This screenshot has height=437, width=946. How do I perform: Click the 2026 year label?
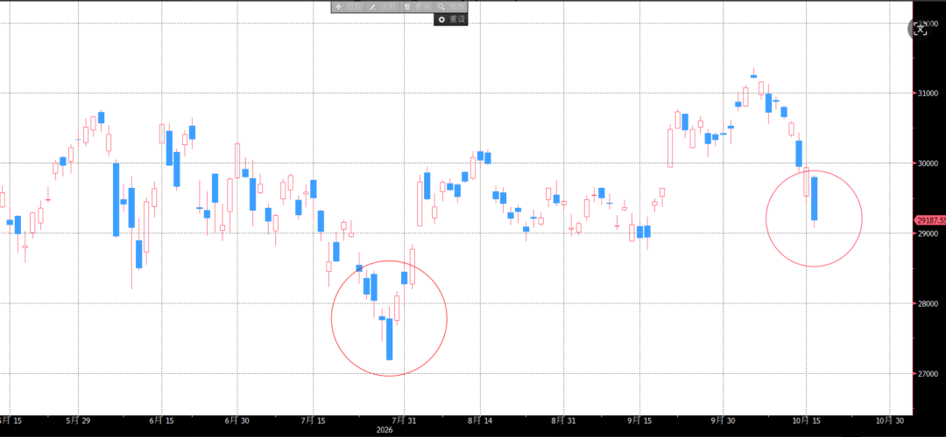[x=385, y=430]
